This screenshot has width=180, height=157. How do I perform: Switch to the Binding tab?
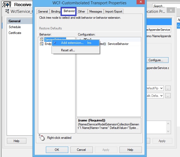(x=56, y=12)
